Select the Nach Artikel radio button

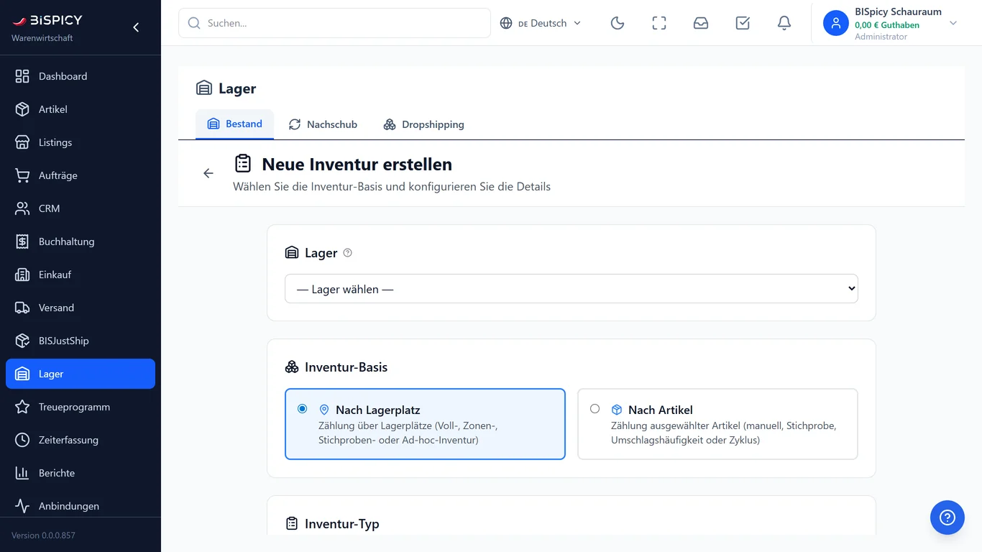point(595,409)
